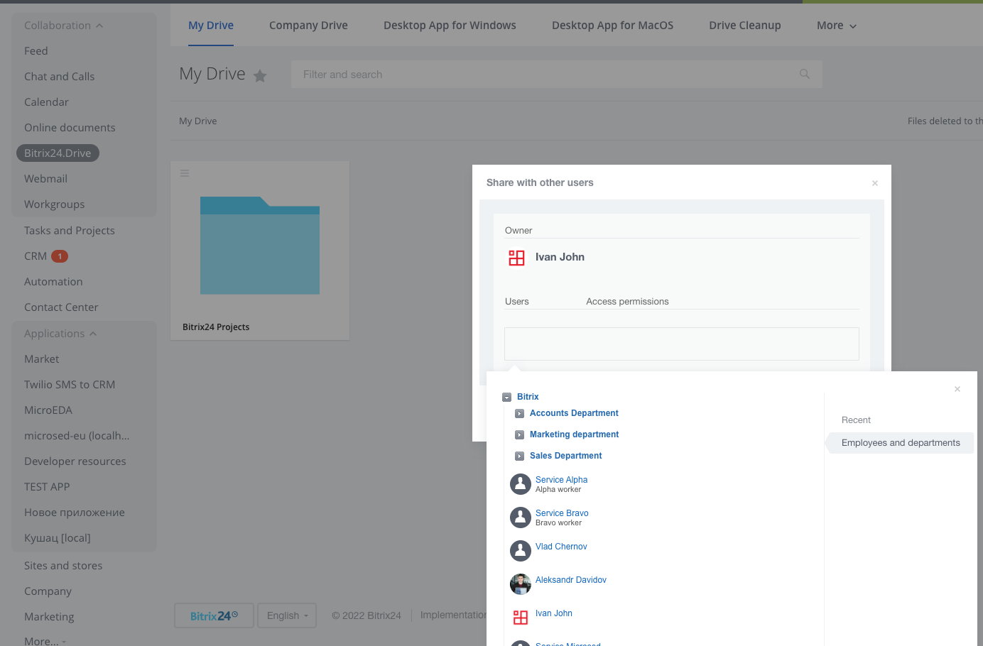The height and width of the screenshot is (646, 983).
Task: Switch to My Drive tab
Action: (211, 26)
